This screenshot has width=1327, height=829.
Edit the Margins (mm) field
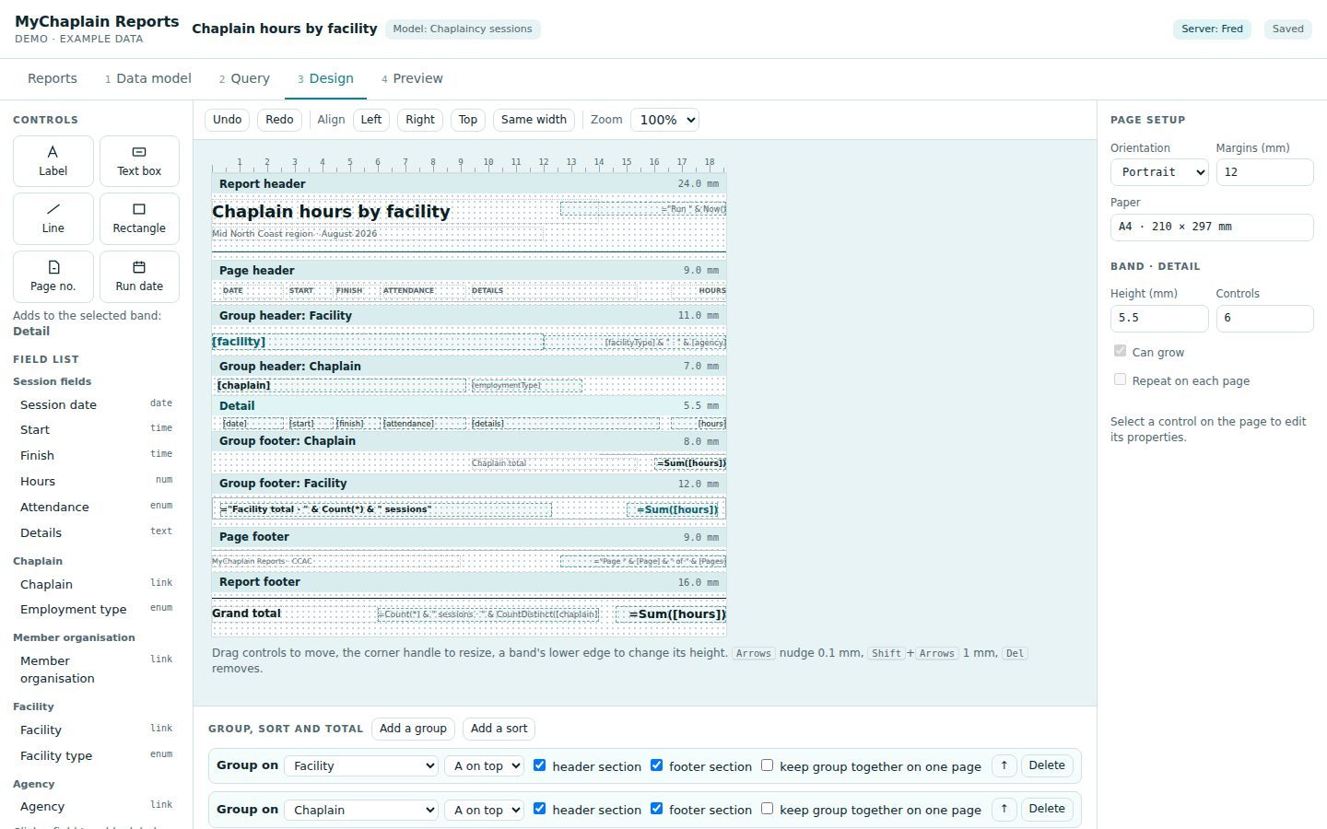(x=1264, y=172)
